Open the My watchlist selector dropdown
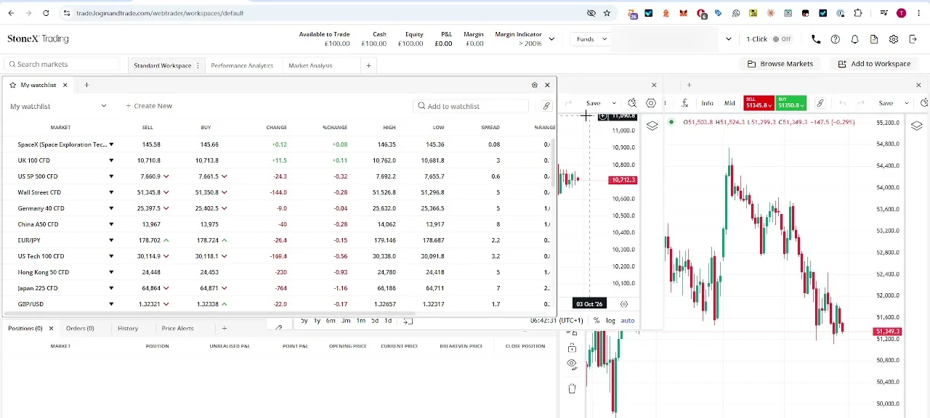Image resolution: width=930 pixels, height=418 pixels. (58, 106)
